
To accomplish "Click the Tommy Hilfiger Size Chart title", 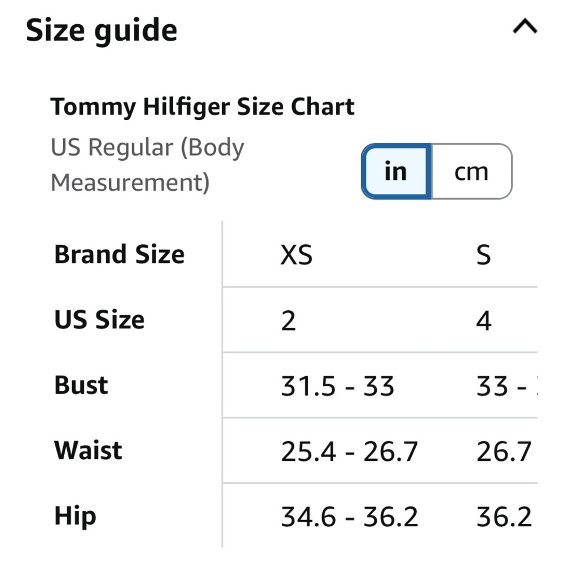I will point(202,107).
